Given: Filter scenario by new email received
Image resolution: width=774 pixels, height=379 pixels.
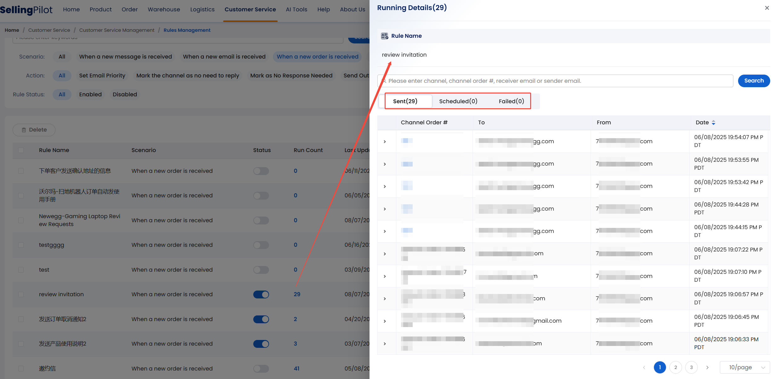Looking at the screenshot, I should tap(224, 57).
